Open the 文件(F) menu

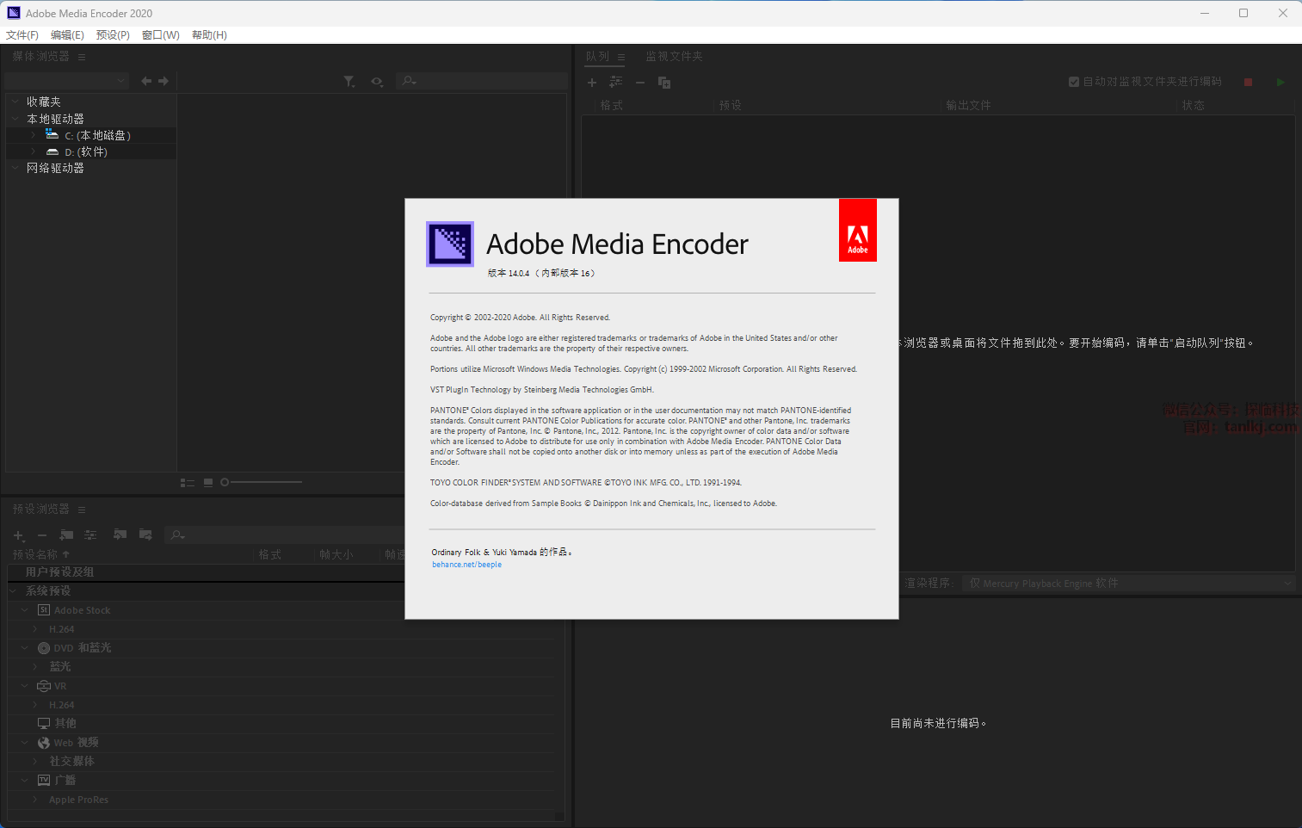pyautogui.click(x=22, y=35)
